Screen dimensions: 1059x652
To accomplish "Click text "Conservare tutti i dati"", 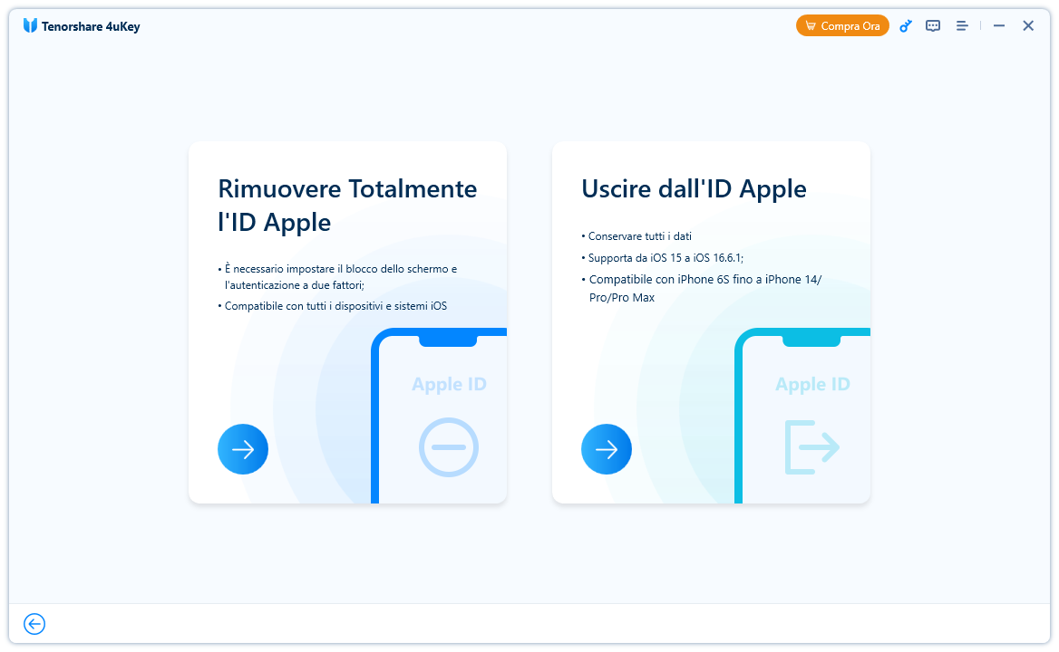I will (639, 236).
